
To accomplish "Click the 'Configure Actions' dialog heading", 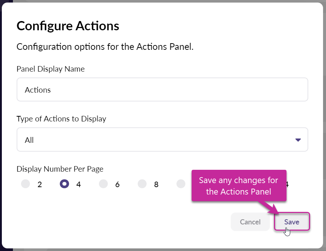I will coord(68,26).
